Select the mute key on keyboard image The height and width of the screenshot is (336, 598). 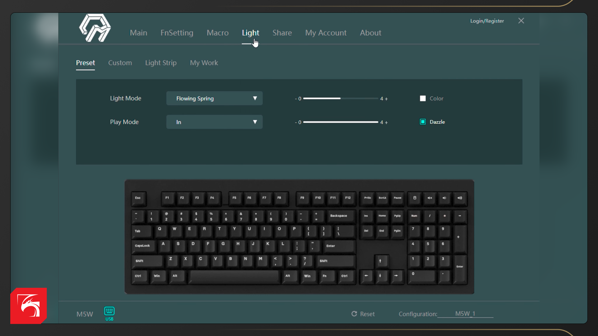pos(430,198)
